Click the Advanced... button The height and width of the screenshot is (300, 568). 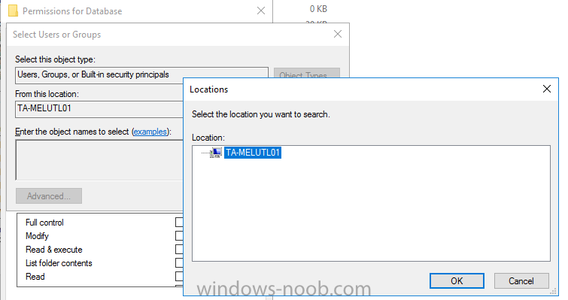49,195
